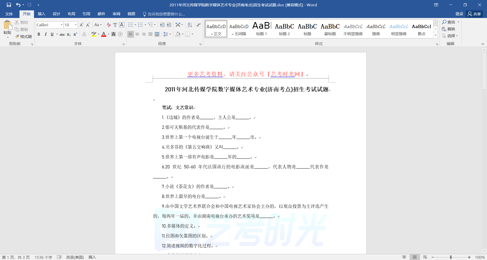Viewport: 487px width, 260px height.
Task: Click the 告诉我您想要做什么 search box
Action: (x=166, y=14)
